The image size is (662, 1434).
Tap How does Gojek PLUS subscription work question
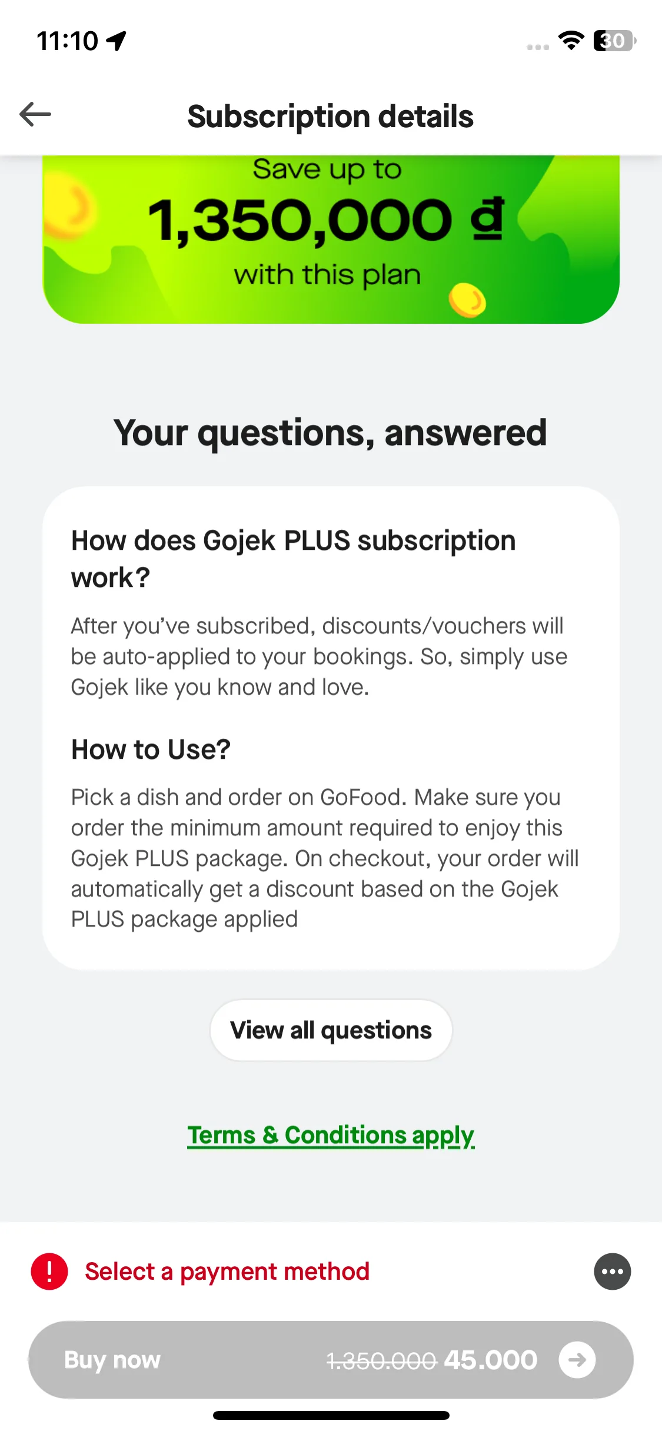pos(293,559)
